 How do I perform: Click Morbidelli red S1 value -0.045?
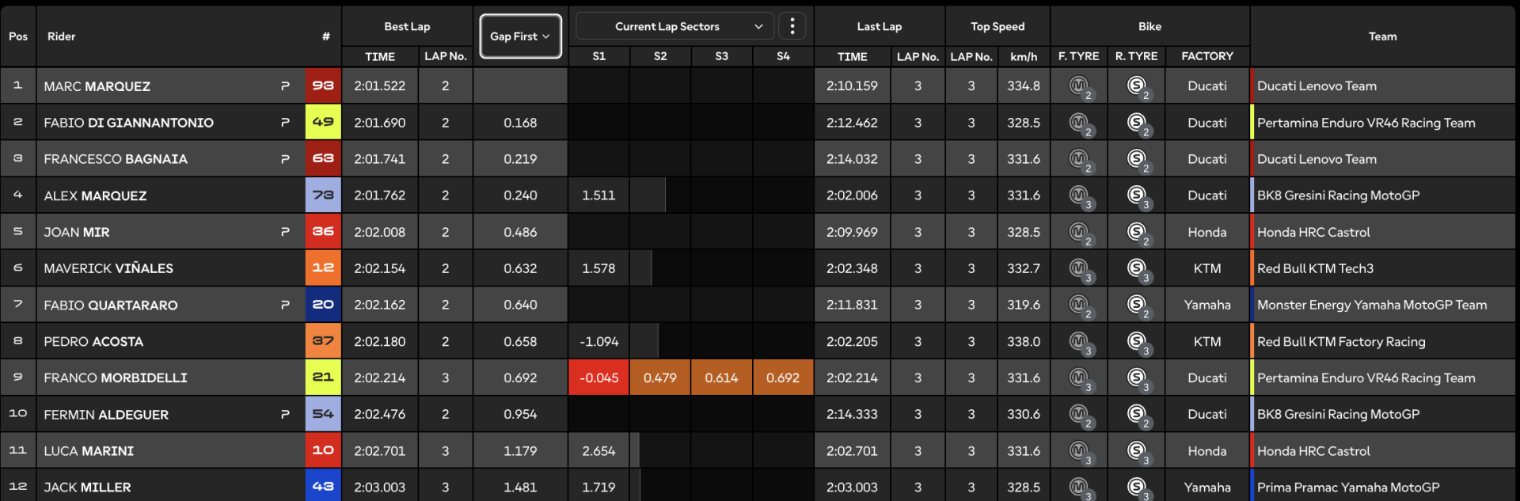coord(598,378)
